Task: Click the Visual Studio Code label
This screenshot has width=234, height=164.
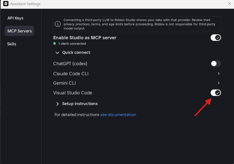Action: coord(72,93)
